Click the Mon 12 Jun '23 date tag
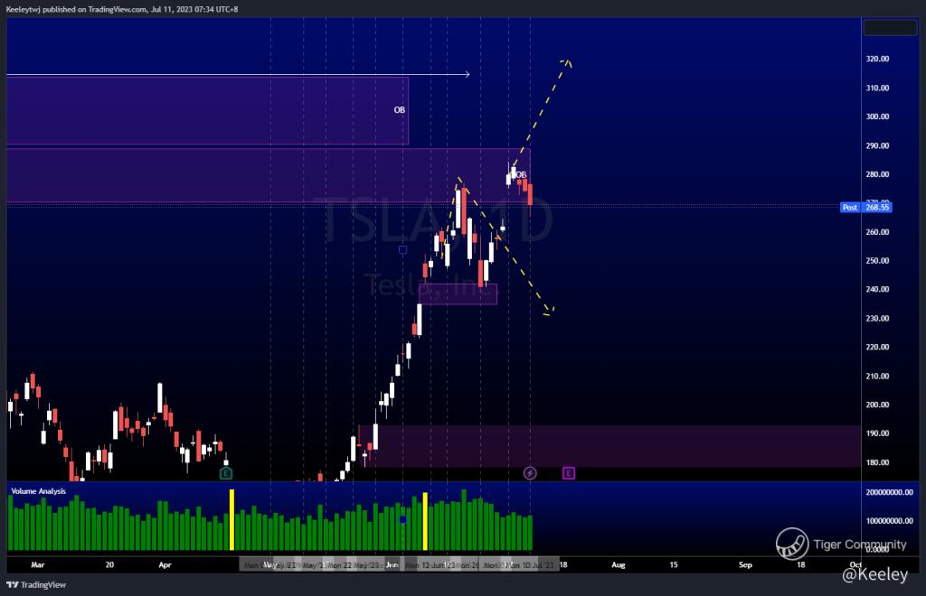The height and width of the screenshot is (596, 926). pyautogui.click(x=430, y=565)
